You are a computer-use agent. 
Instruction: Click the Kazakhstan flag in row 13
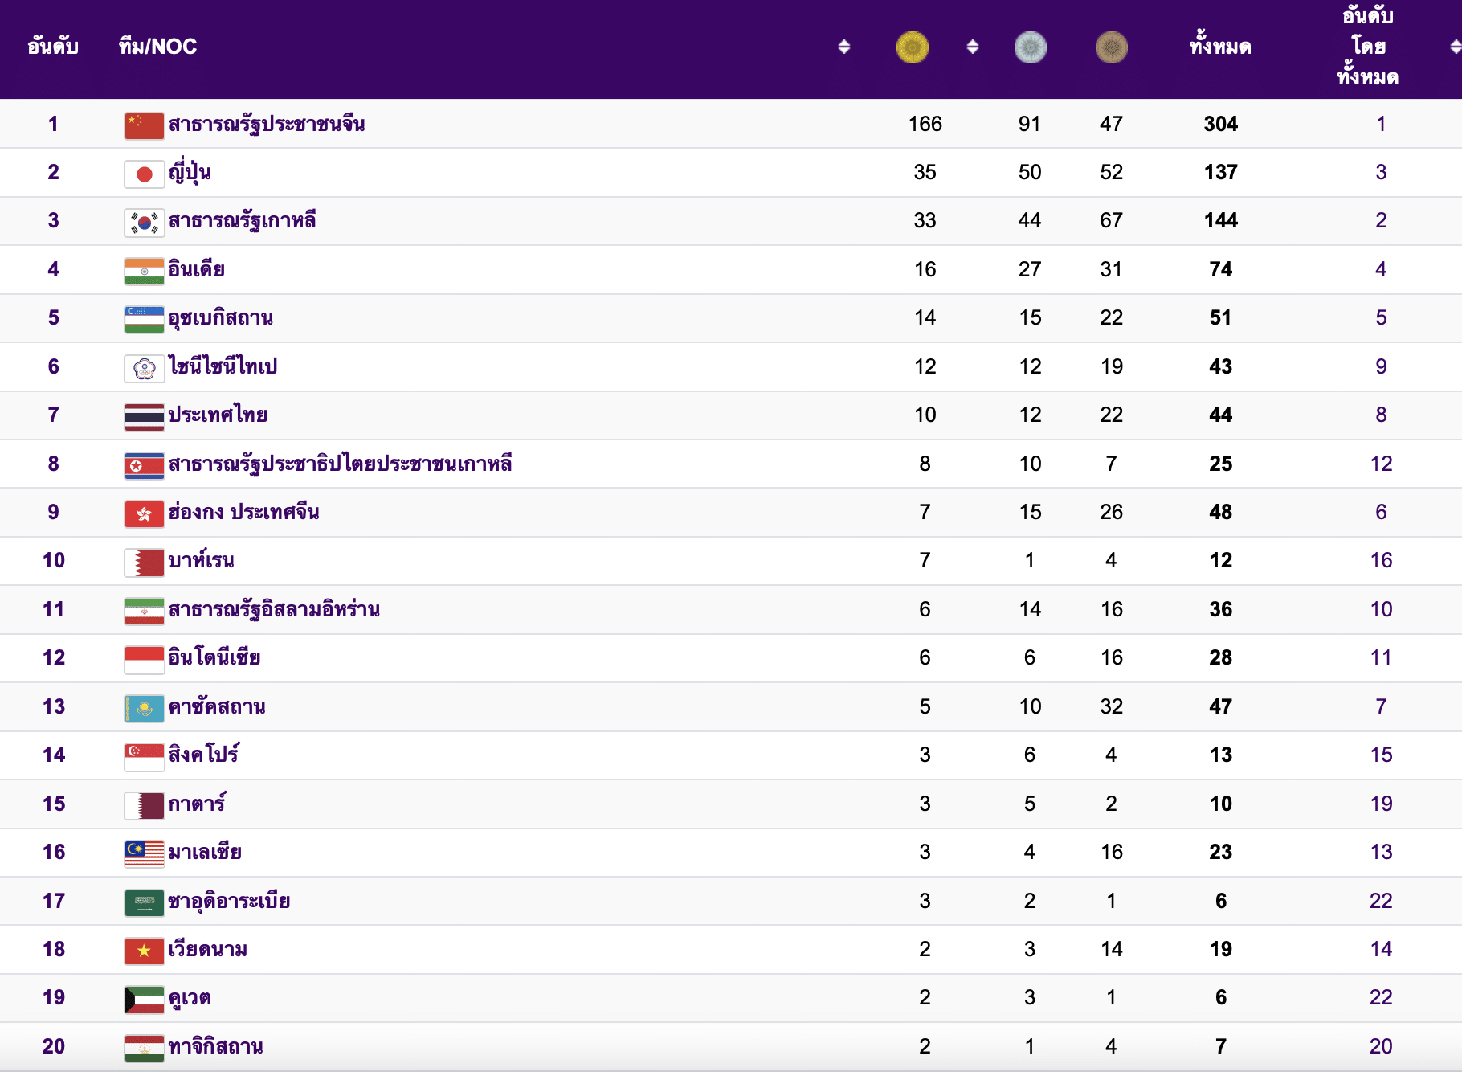click(144, 708)
